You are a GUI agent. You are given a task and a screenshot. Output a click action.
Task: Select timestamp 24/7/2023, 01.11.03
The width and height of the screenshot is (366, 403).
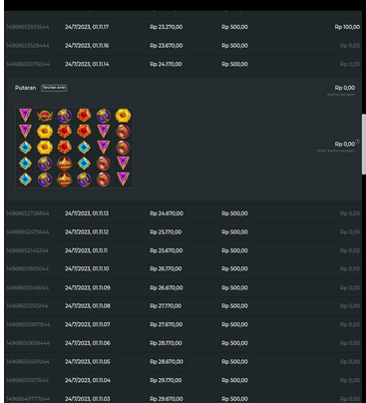[88, 399]
